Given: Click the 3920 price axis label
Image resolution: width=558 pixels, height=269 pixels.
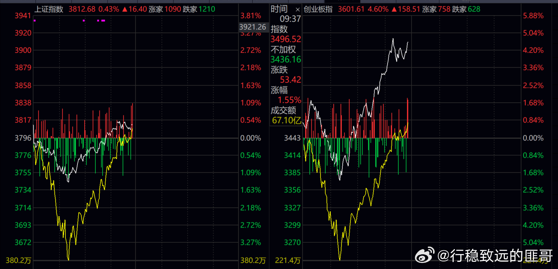Looking at the screenshot, I should point(23,33).
